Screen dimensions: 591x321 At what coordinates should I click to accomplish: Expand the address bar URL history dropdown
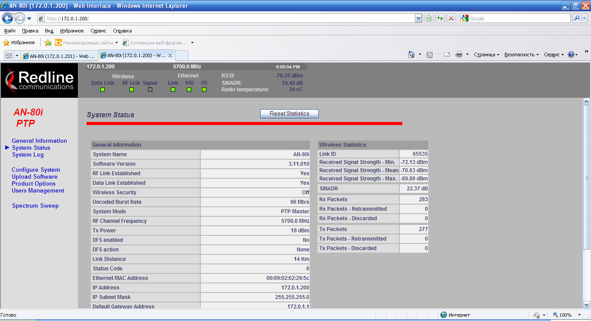[418, 19]
